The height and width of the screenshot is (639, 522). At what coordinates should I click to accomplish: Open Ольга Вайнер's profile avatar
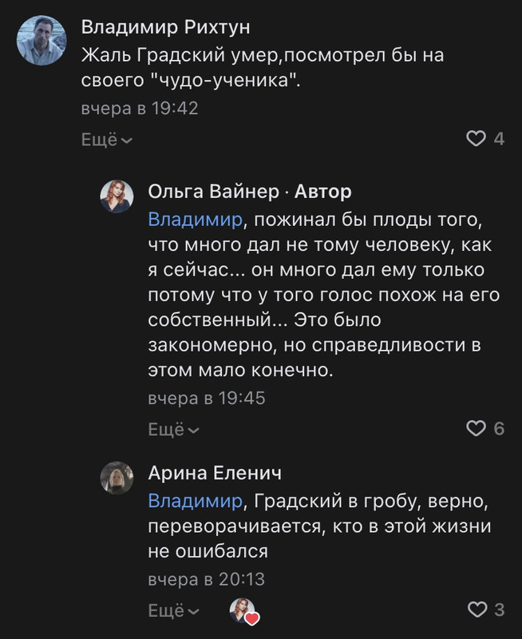117,196
